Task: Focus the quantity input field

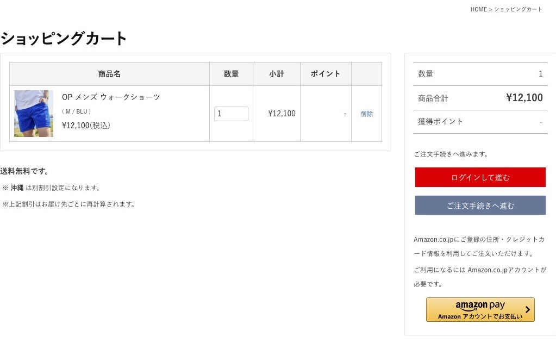Action: coord(231,114)
